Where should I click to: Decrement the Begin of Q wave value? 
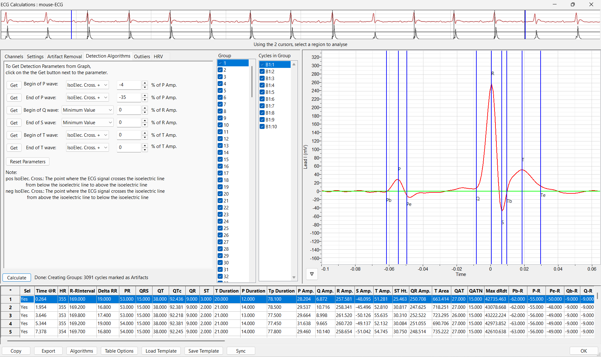tap(145, 112)
